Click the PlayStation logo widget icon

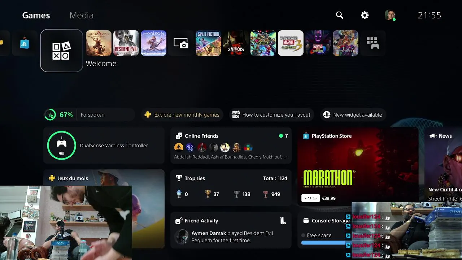[x=327, y=115]
